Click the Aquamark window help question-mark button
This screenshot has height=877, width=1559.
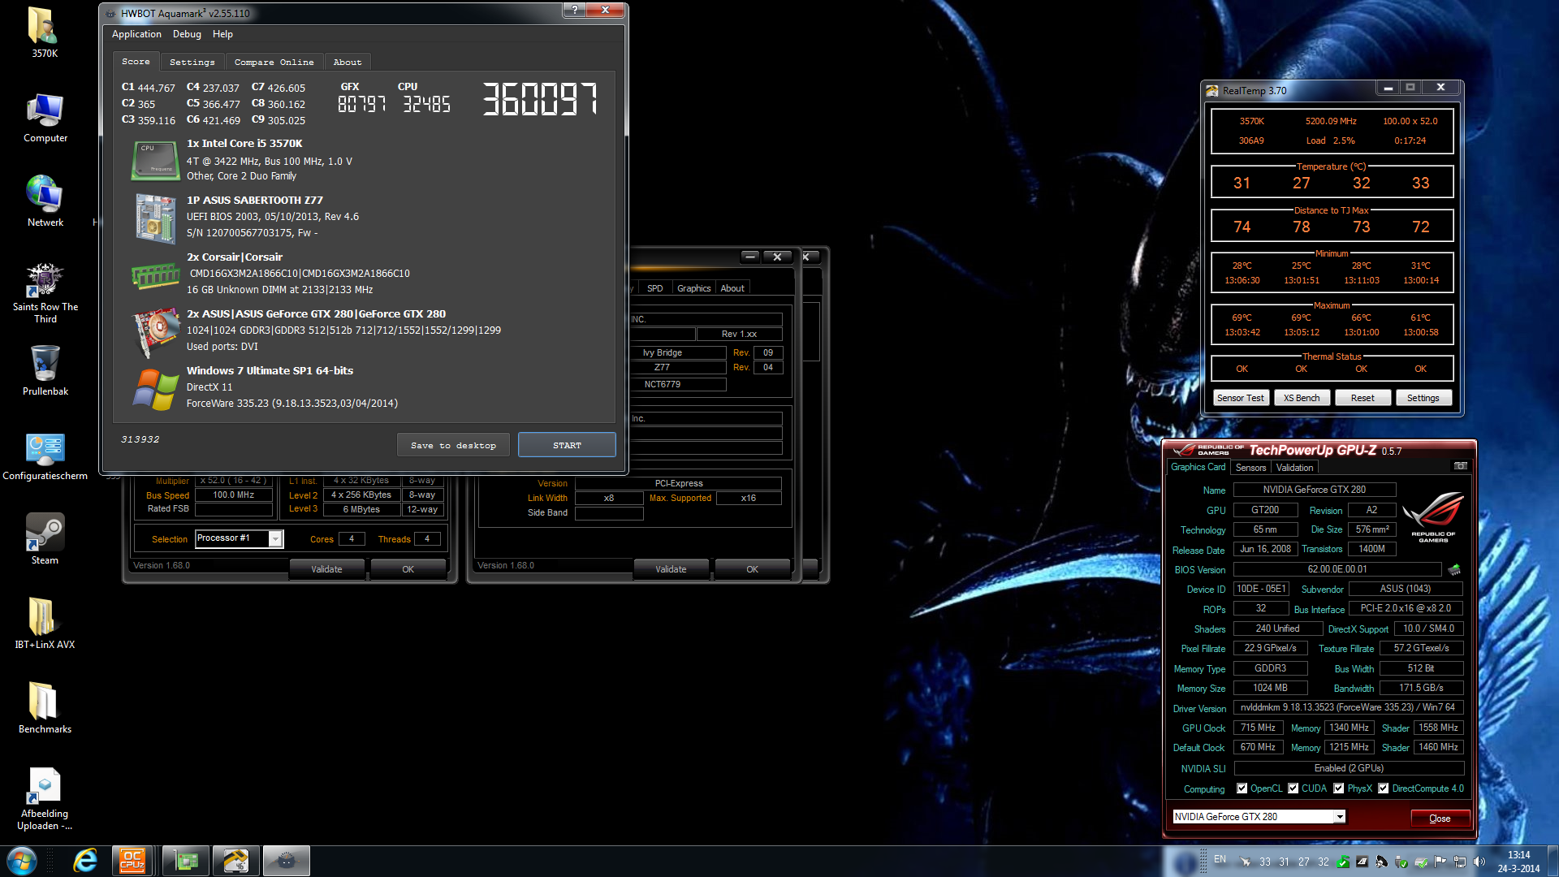(x=574, y=10)
